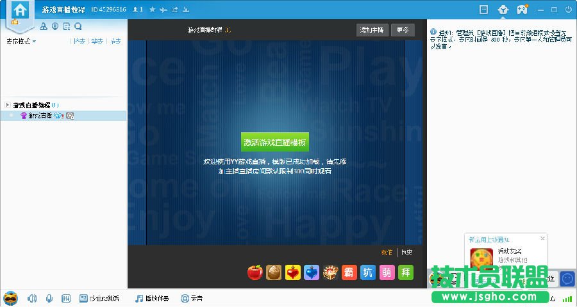Open the channel list notes icon
Screen dimensions: 577x307
66,26
